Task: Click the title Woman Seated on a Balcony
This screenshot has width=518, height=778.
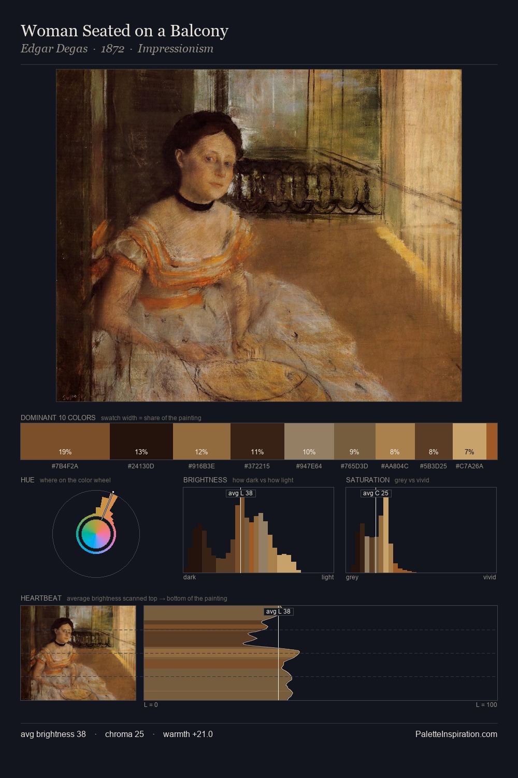Action: pos(124,31)
